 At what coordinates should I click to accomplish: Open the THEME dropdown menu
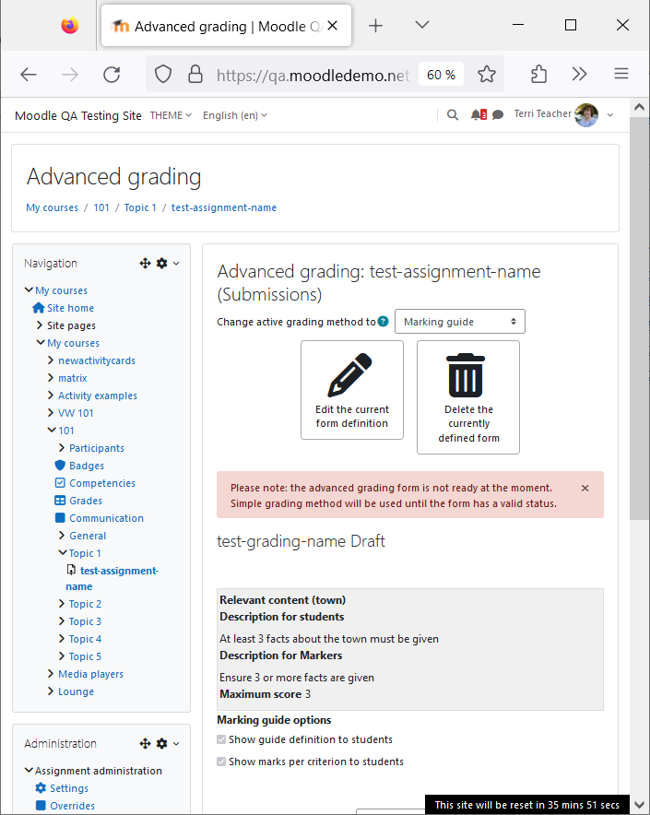(171, 115)
